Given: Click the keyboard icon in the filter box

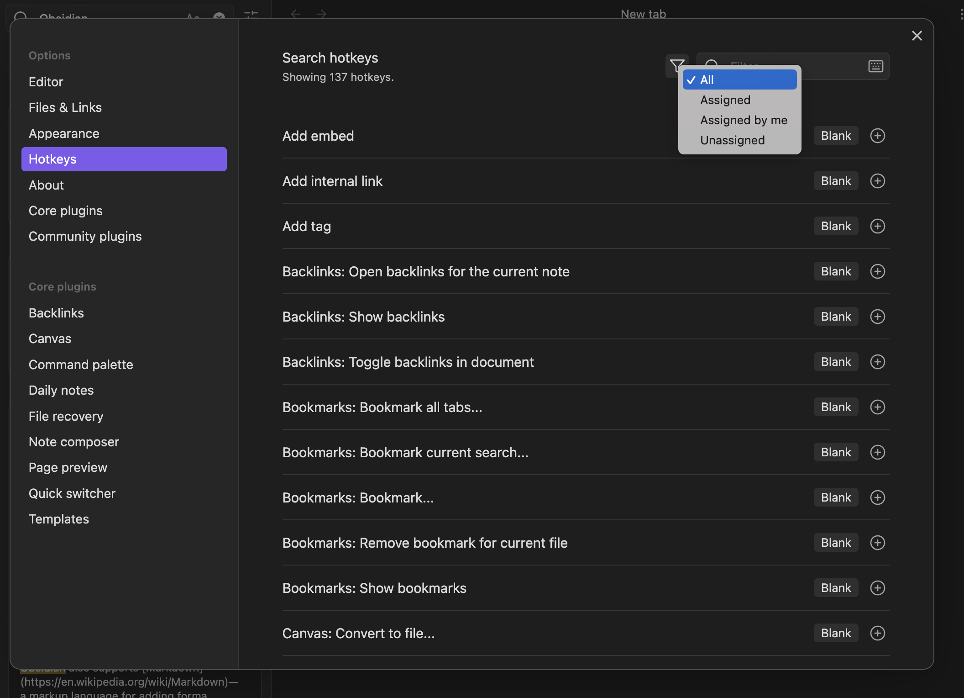Looking at the screenshot, I should pyautogui.click(x=875, y=66).
